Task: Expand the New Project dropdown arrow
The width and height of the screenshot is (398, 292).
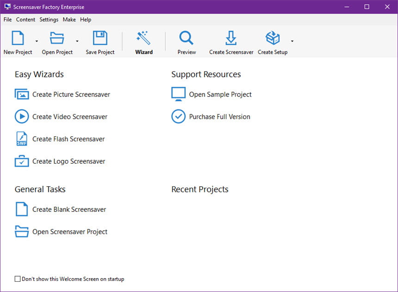Action: pos(37,41)
